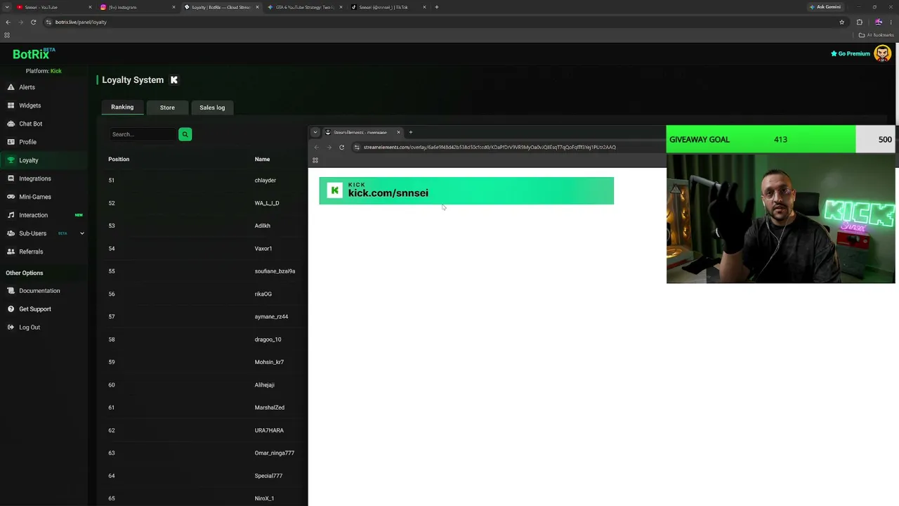Viewport: 899px width, 506px height.
Task: Open the Chrome three-dot menu
Action: [891, 22]
